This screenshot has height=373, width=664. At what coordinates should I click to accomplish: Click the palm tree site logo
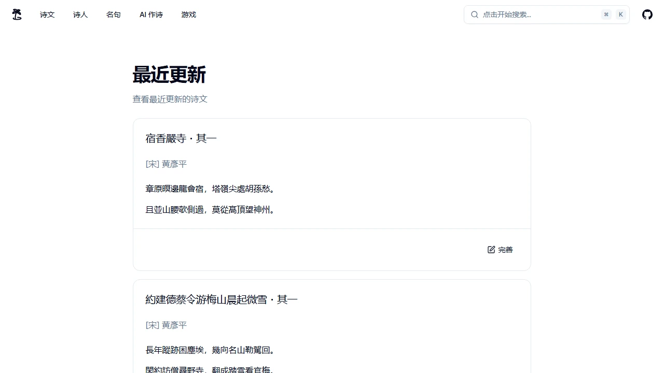point(17,15)
